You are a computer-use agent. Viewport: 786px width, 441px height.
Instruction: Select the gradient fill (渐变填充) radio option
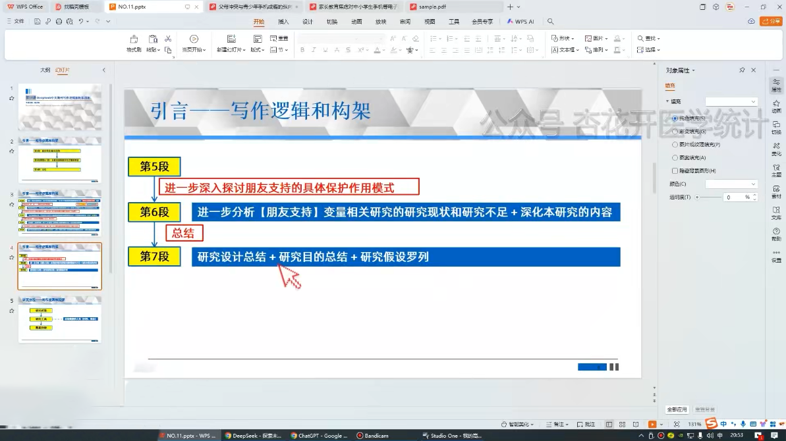[x=675, y=132]
